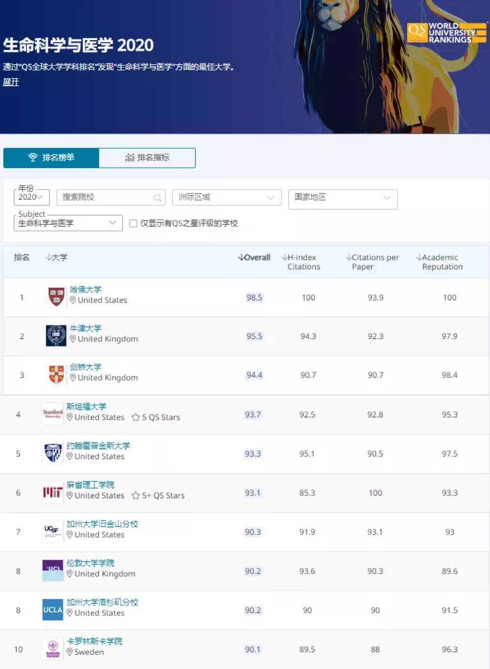Open the 斯坦福大学 university link
Viewport: 490px width, 669px height.
tap(86, 406)
